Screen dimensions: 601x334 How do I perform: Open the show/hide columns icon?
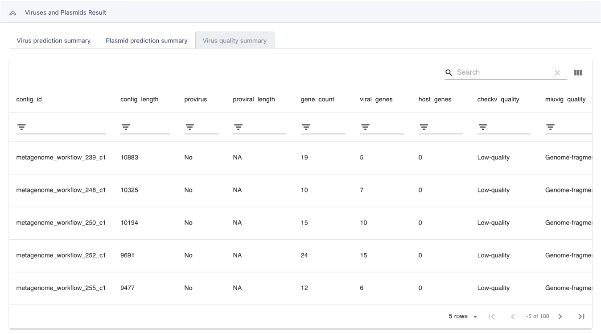(578, 72)
